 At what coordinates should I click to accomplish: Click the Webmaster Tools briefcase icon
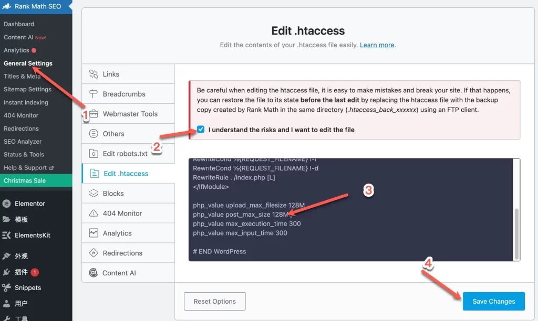(x=94, y=114)
